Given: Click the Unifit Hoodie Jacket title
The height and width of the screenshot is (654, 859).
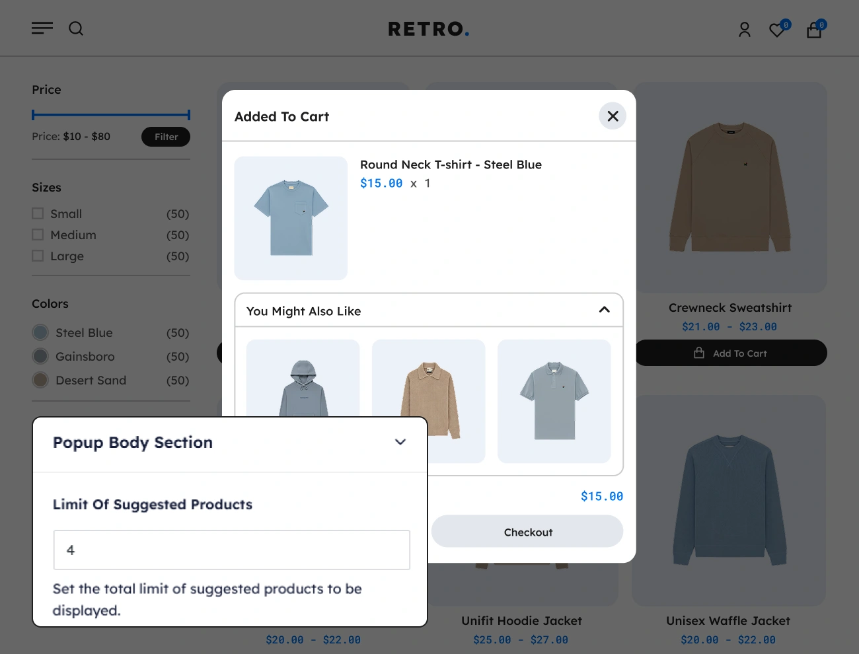Looking at the screenshot, I should (x=521, y=621).
